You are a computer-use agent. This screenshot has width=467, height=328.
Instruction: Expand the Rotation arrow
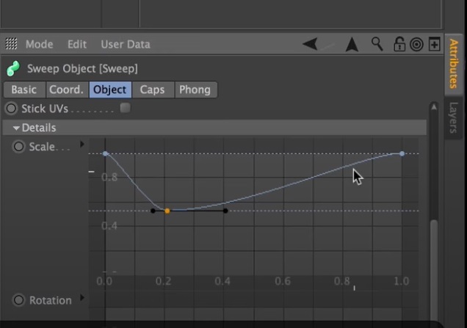pyautogui.click(x=82, y=298)
